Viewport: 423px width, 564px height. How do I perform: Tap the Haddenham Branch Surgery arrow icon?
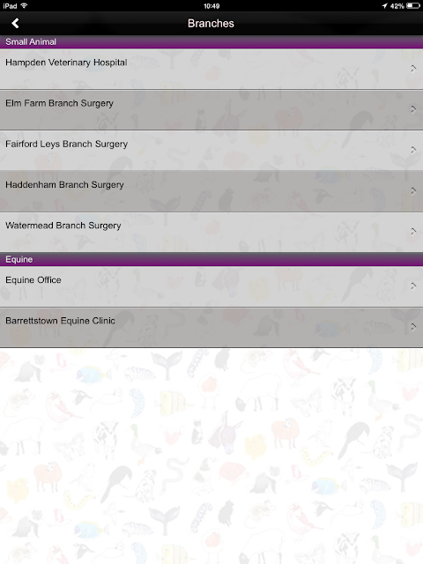[413, 190]
